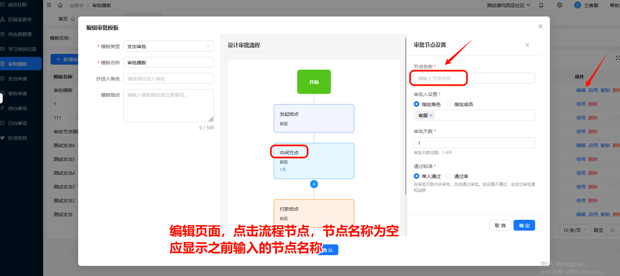Click the 跳至 page jump input
Image resolution: width=620 pixels, height=276 pixels.
pyautogui.click(x=613, y=230)
